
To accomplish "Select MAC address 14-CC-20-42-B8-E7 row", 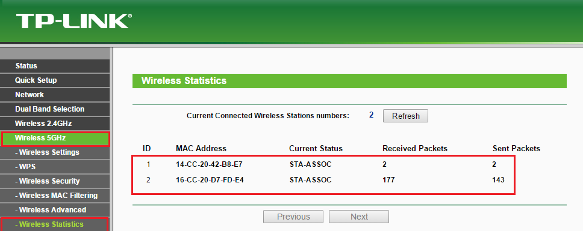I will [x=323, y=164].
